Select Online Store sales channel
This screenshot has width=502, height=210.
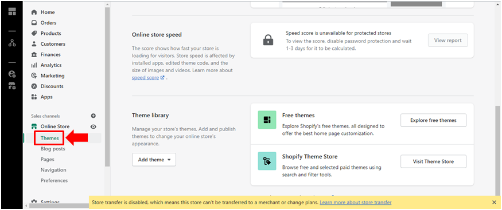click(55, 126)
